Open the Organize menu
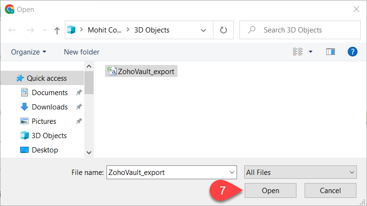 (29, 52)
